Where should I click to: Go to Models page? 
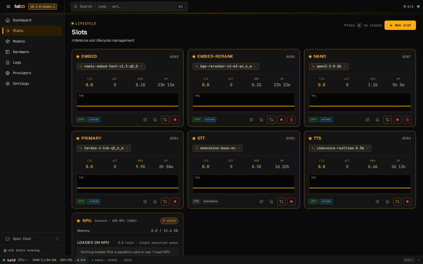(x=32, y=41)
